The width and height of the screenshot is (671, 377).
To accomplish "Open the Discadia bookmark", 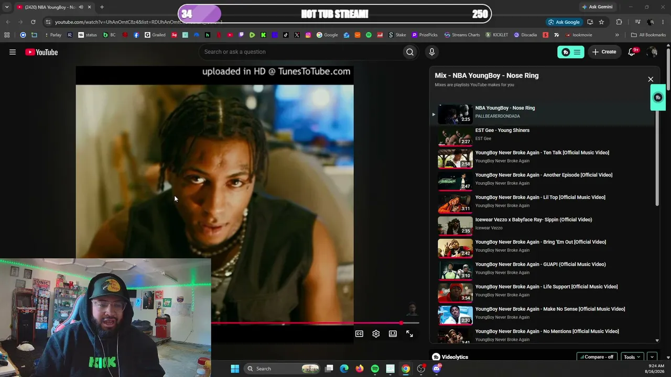I will 525,35.
